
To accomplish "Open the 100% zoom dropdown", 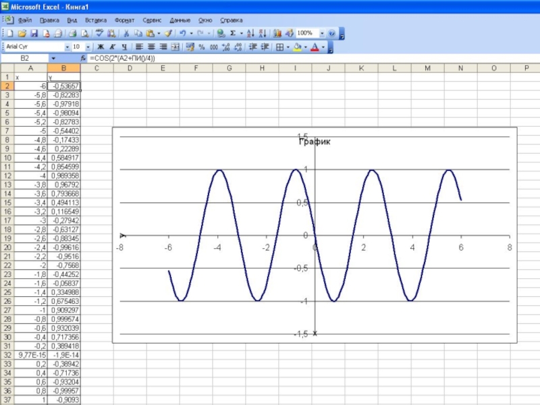I will pyautogui.click(x=322, y=33).
